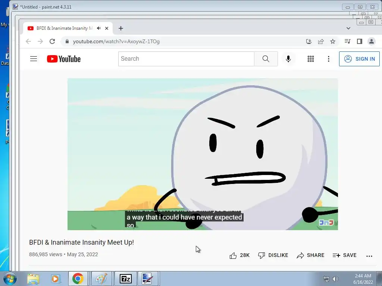Open YouTube settings three-dot menu
382x286 pixels.
coord(329,59)
